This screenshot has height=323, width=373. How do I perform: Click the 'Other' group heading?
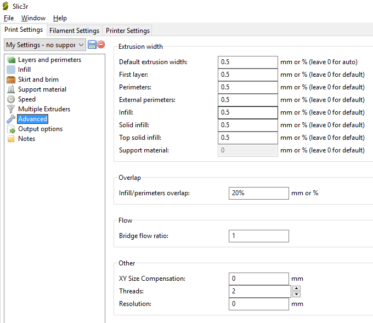[127, 263]
